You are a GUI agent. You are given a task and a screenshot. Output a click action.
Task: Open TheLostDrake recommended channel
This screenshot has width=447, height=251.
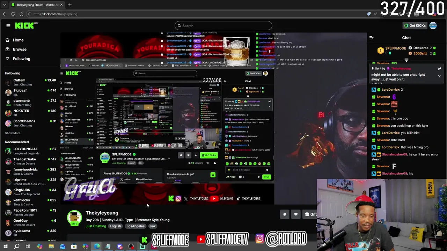coord(30,161)
